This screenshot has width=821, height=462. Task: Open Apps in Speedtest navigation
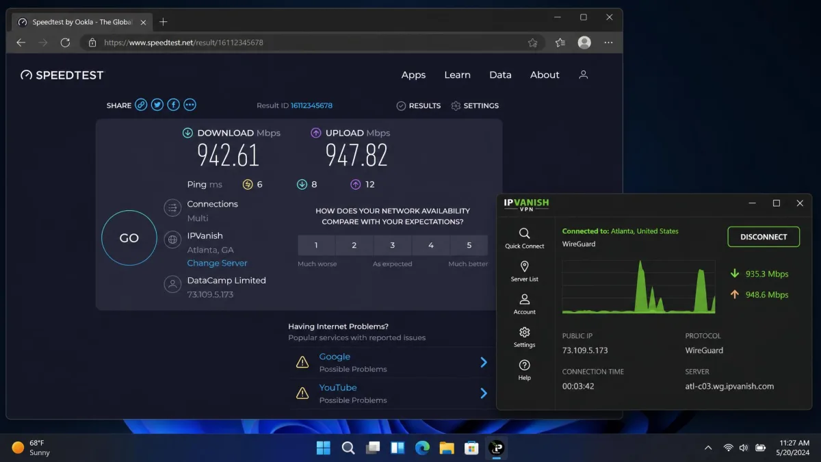click(x=413, y=75)
